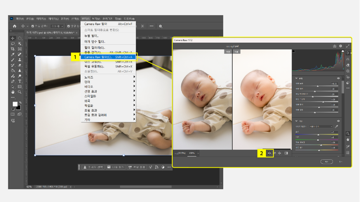The image size is (360, 202).
Task: Select the Camera Raw healing eraser tool
Action: coord(348,65)
